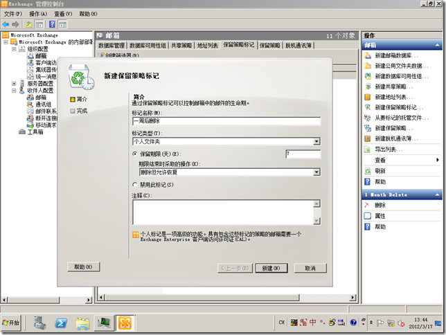The height and width of the screenshot is (335, 446).
Task: Open PowerShell from the taskbar
Action: [x=61, y=323]
